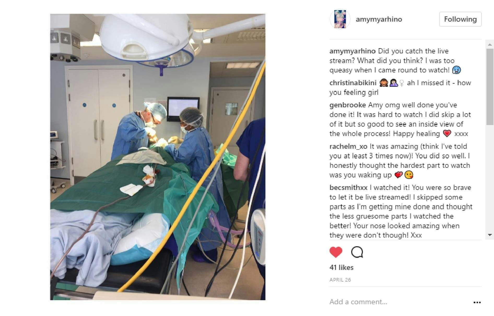
Task: Open the christinabikini commenter profile
Action: point(353,83)
